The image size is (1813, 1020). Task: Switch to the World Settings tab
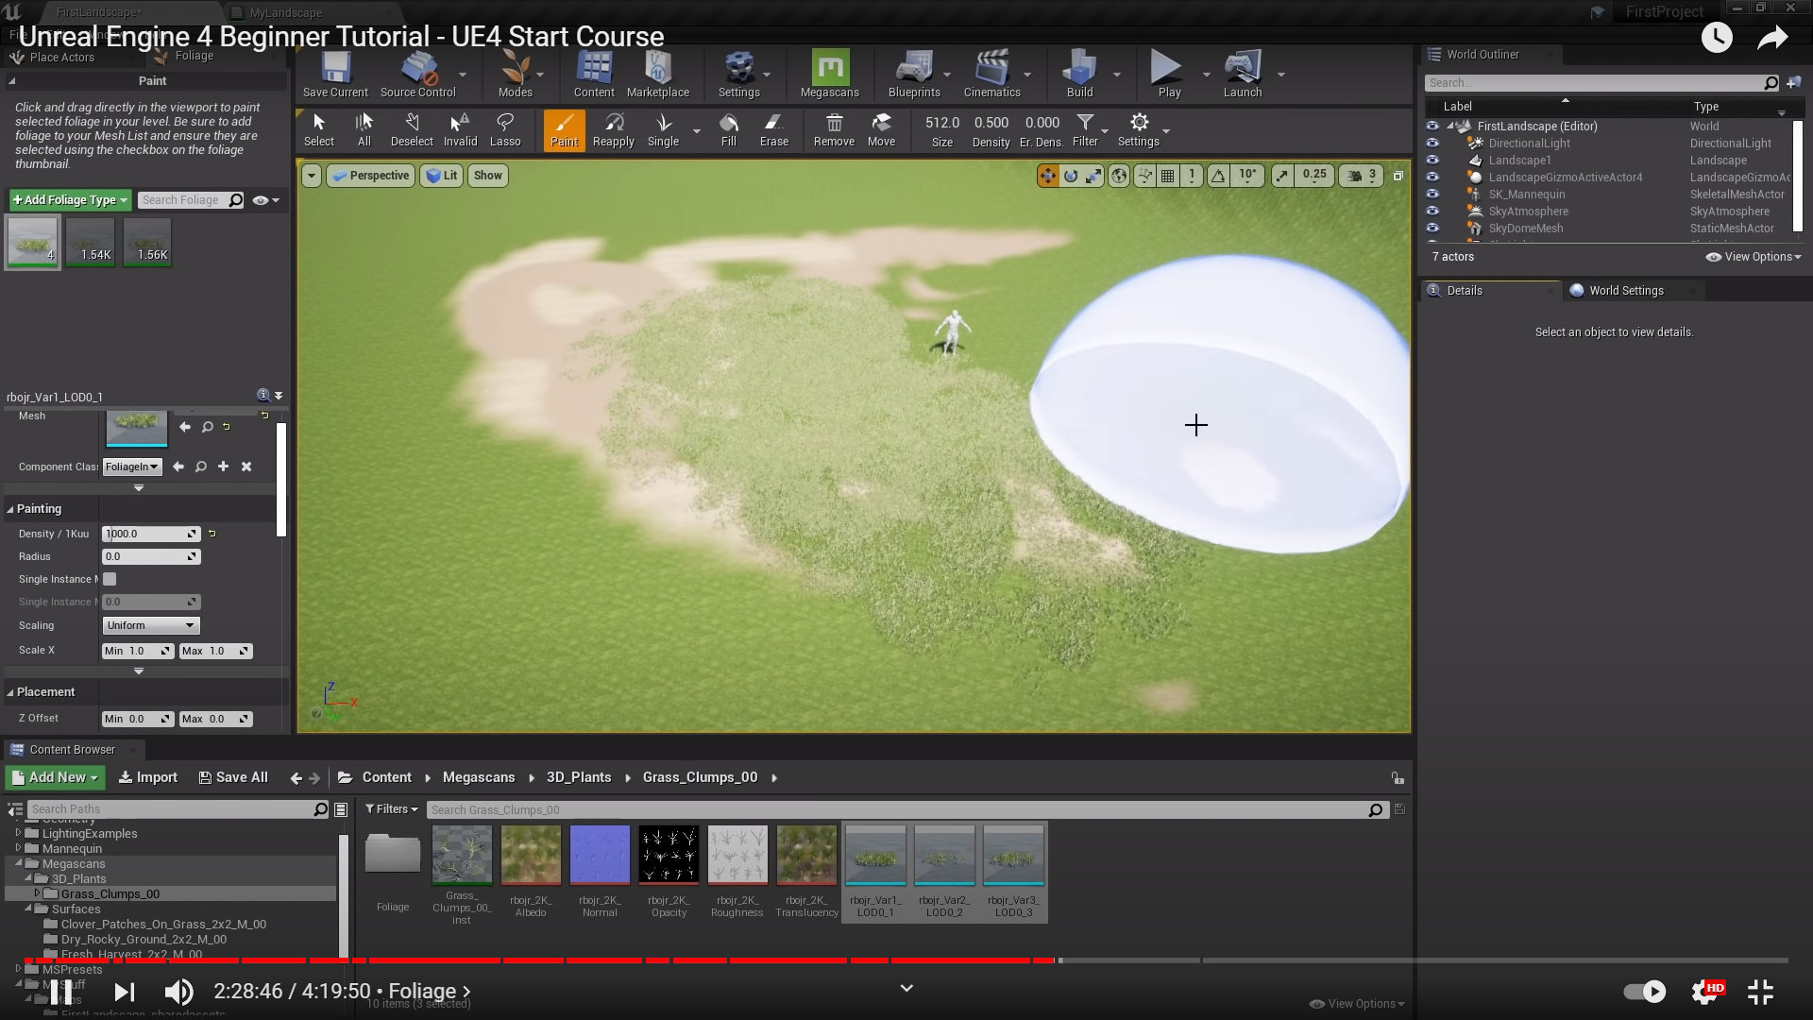pyautogui.click(x=1625, y=291)
